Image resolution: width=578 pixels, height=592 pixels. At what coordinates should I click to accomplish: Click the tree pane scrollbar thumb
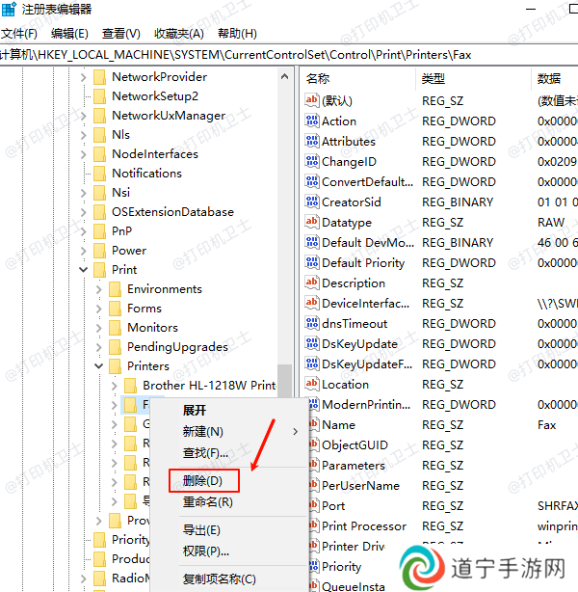pyautogui.click(x=285, y=381)
